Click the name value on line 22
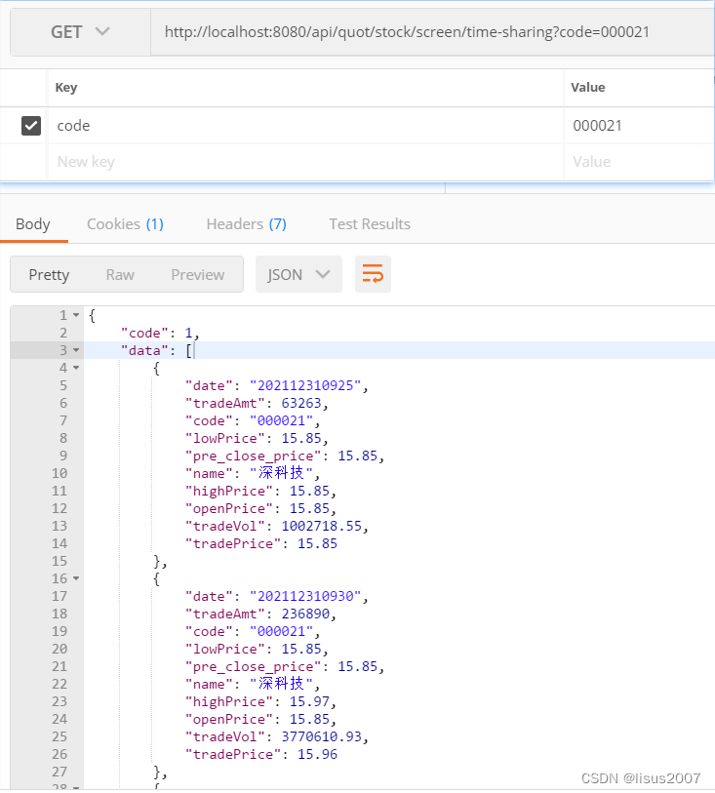 (x=281, y=684)
